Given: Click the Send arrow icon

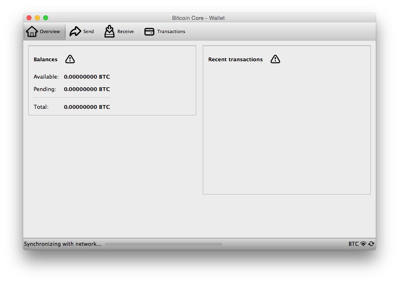Looking at the screenshot, I should click(75, 31).
